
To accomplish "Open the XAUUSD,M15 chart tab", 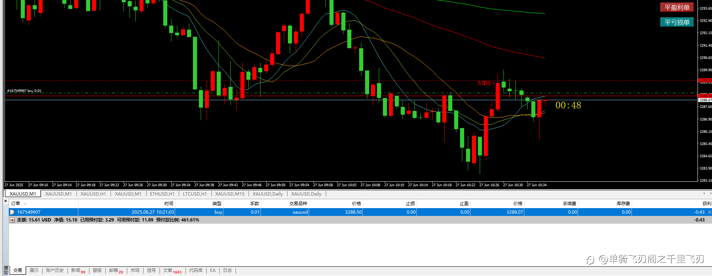I will (230, 194).
